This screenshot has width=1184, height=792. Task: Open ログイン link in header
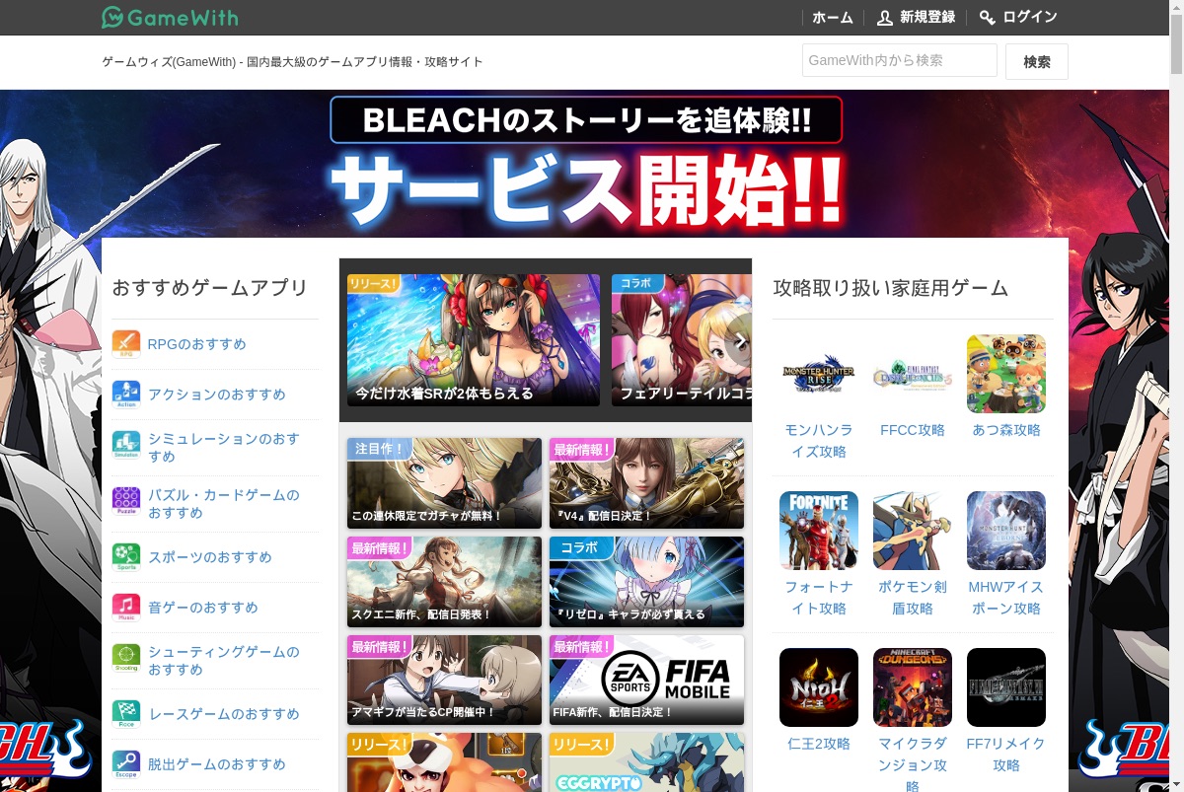point(1030,18)
